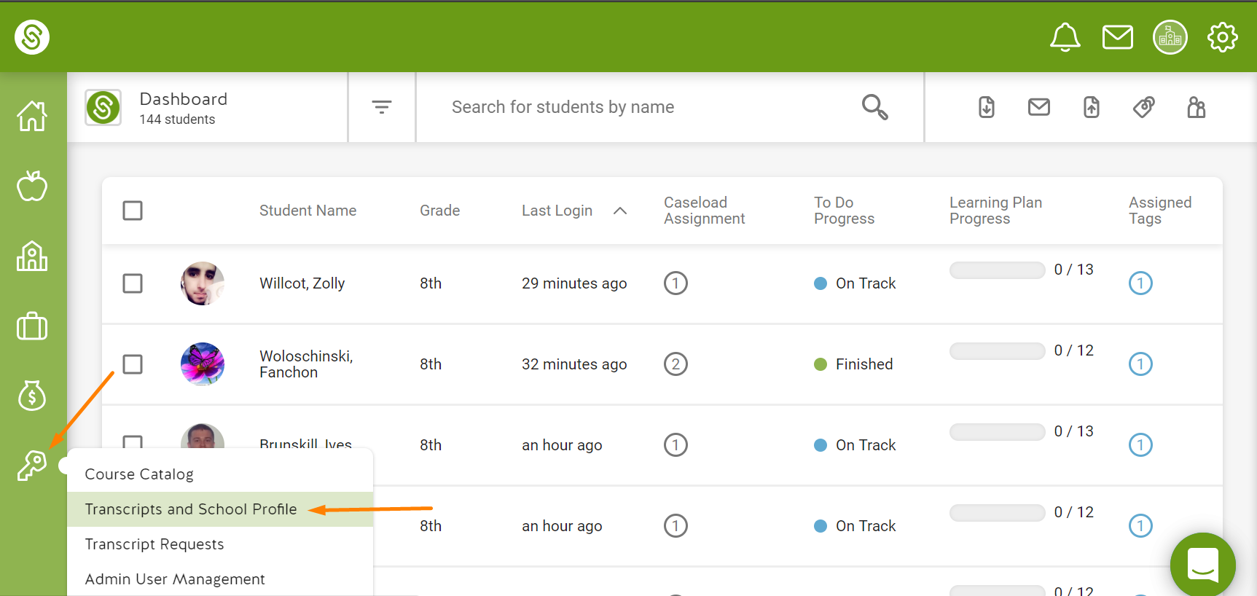Open Woloschinski's assigned tags badge

coord(1140,364)
